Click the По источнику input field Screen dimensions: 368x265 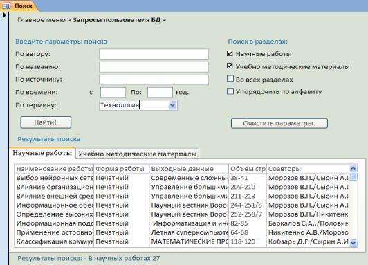(154, 80)
